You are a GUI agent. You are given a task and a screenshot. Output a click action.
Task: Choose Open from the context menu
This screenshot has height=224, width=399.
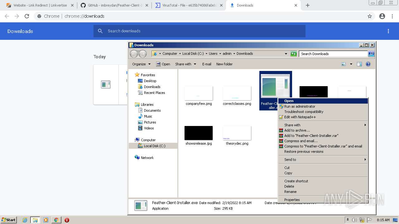(323, 101)
